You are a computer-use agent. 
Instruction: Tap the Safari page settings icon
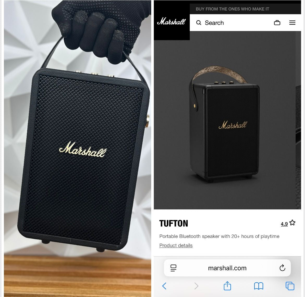(173, 268)
